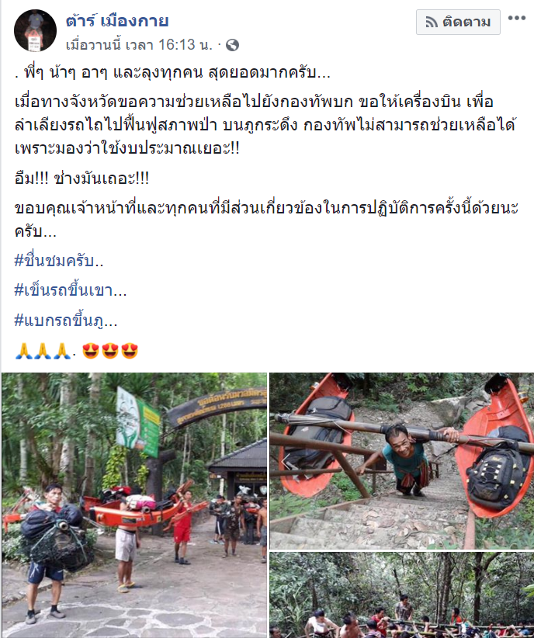This screenshot has width=534, height=638.
Task: Click the post paragraph mentioning กองทัพบก
Action: click(265, 125)
